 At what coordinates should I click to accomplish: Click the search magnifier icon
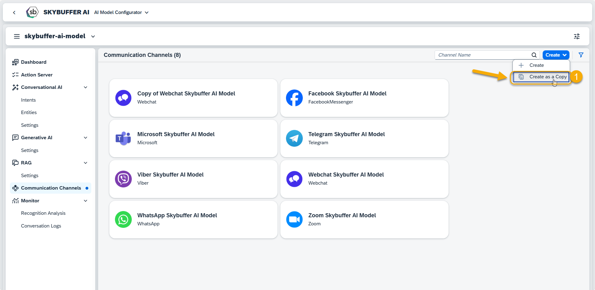pos(534,55)
